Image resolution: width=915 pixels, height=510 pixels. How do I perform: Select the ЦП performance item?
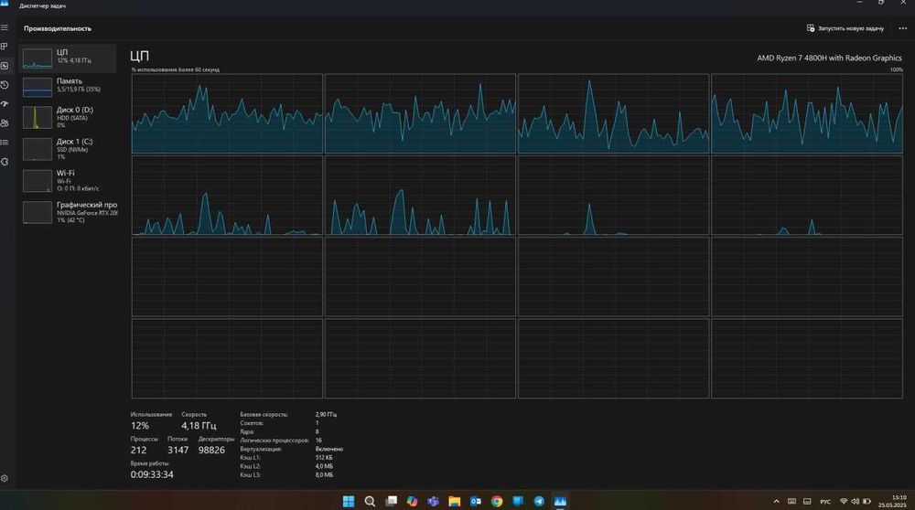[68, 58]
